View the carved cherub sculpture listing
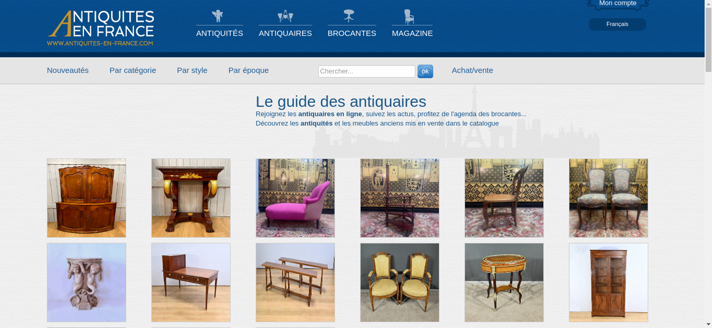 pyautogui.click(x=87, y=283)
